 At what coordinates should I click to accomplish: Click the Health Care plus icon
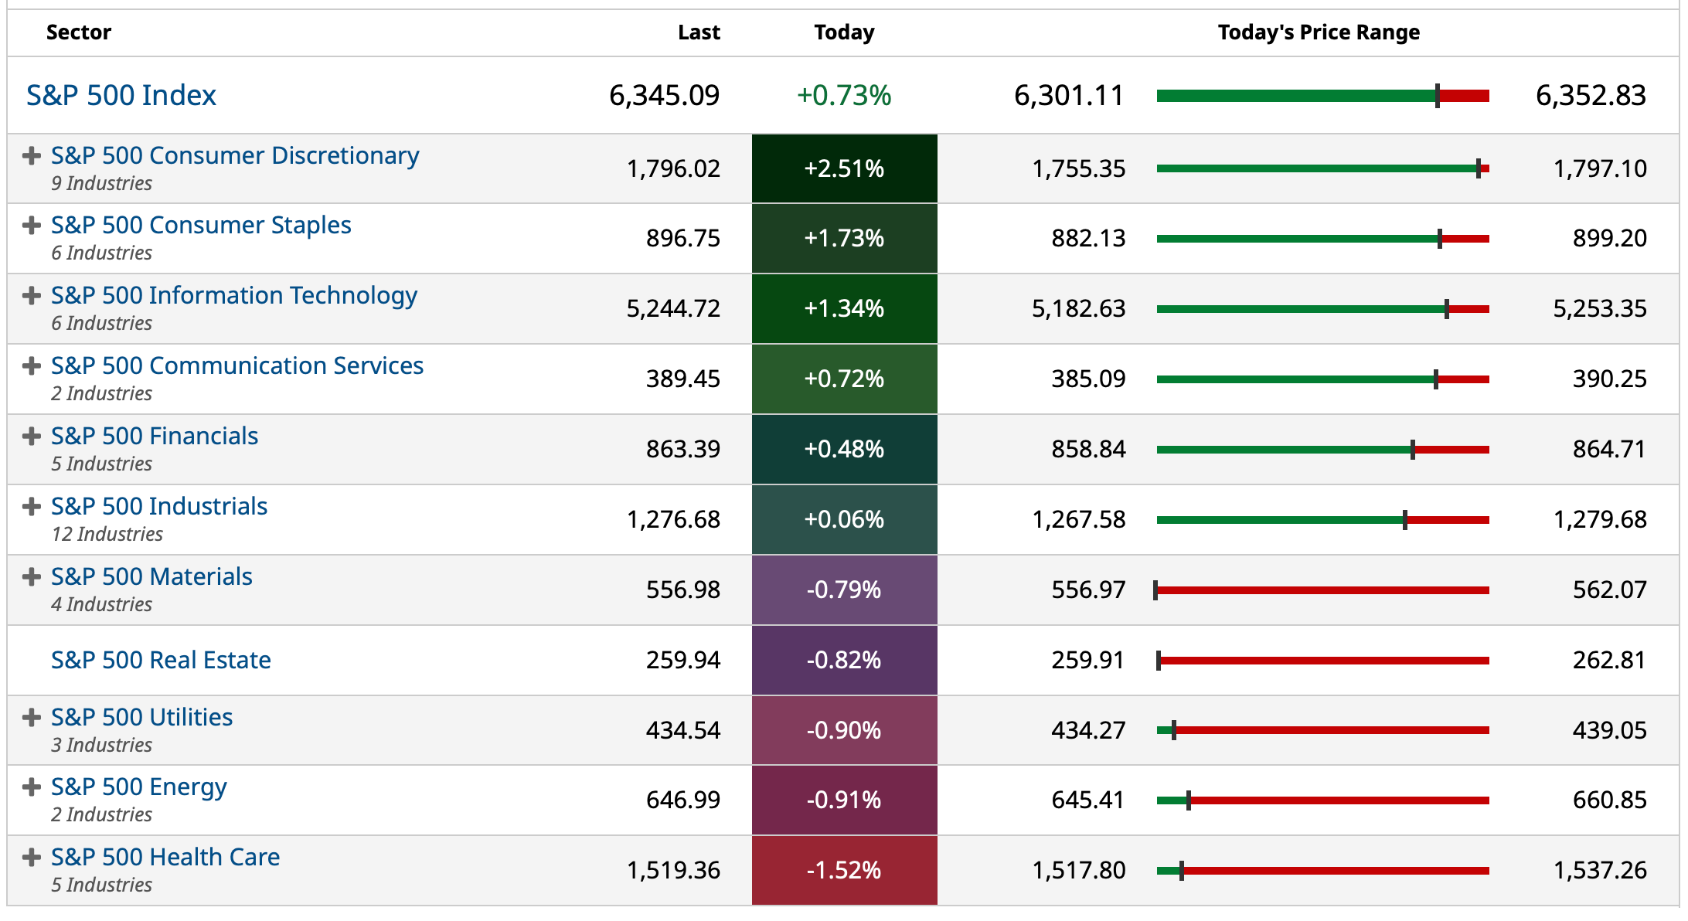32,858
